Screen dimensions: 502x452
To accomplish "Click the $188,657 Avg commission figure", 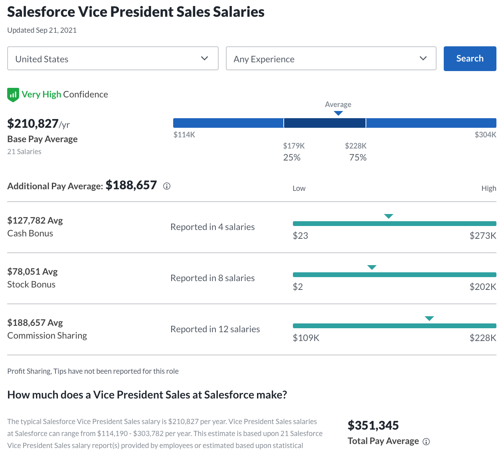I will tap(35, 323).
